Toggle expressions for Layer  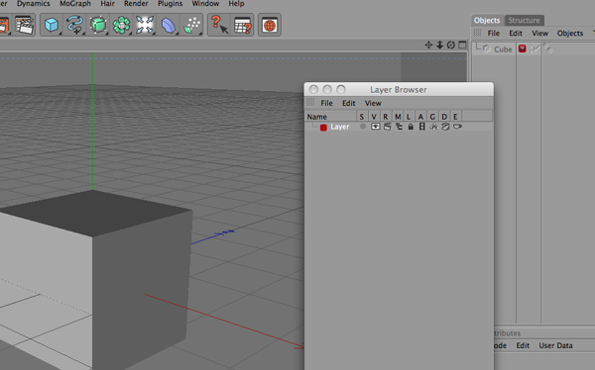point(457,127)
